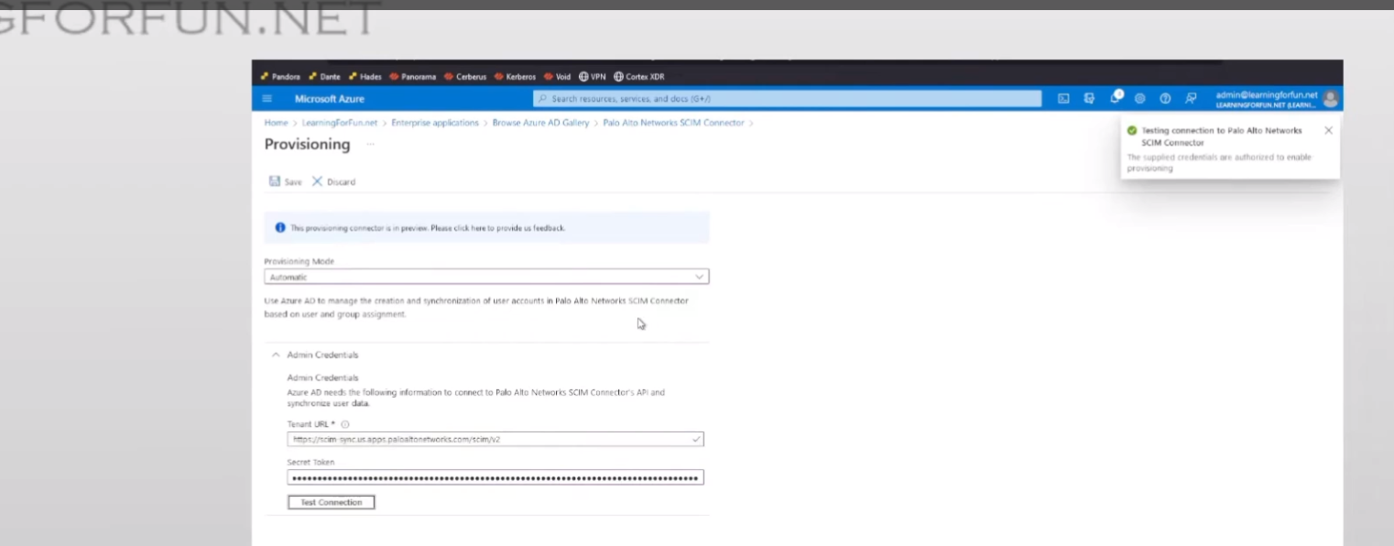Click the user account avatar

1331,99
